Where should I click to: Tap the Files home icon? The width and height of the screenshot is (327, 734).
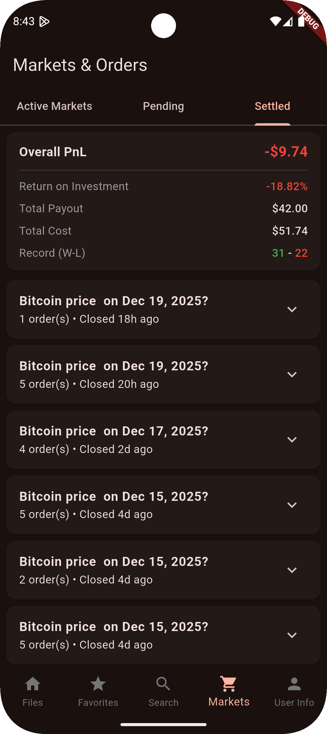(x=33, y=684)
